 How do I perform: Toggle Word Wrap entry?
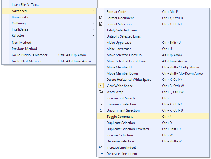coord(153,92)
